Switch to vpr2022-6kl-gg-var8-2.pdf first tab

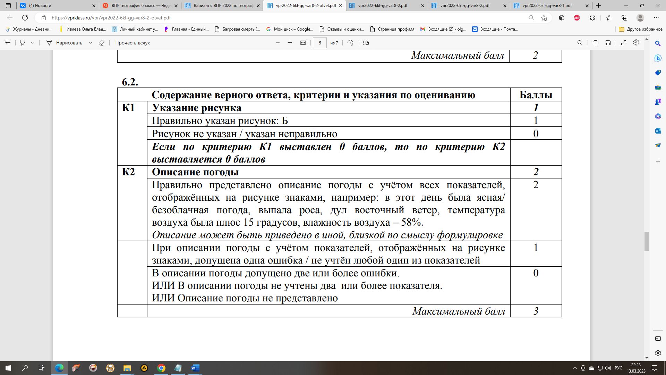coord(387,6)
